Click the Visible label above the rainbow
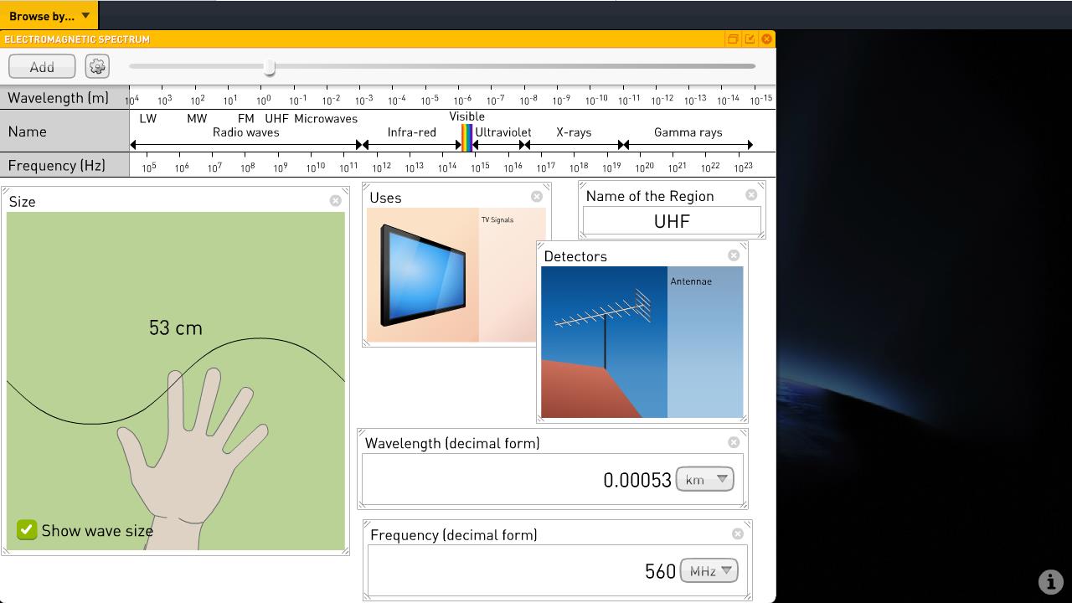1072x603 pixels. click(466, 116)
